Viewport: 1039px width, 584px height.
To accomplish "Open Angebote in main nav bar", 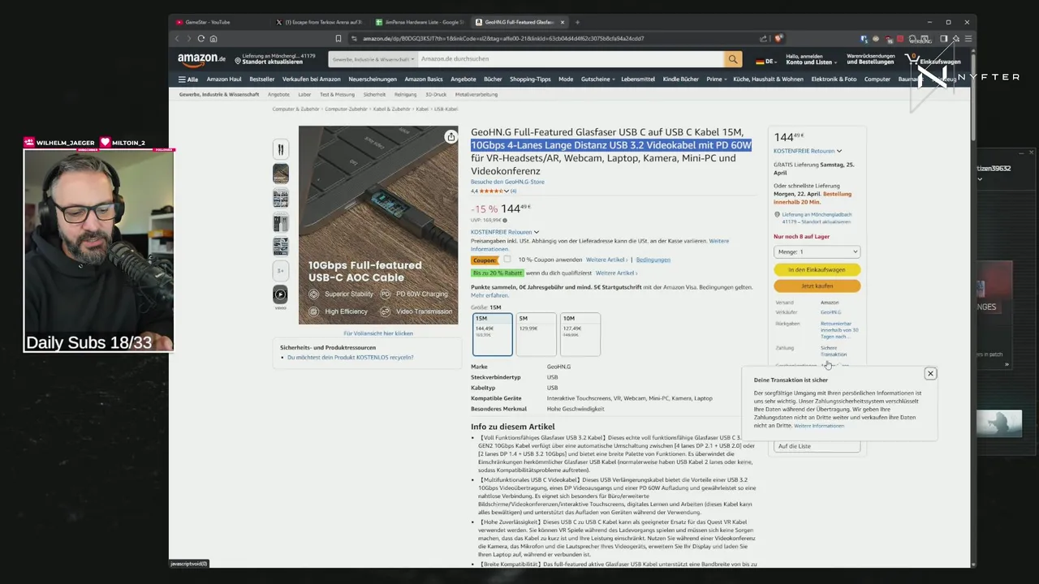I will pyautogui.click(x=463, y=79).
